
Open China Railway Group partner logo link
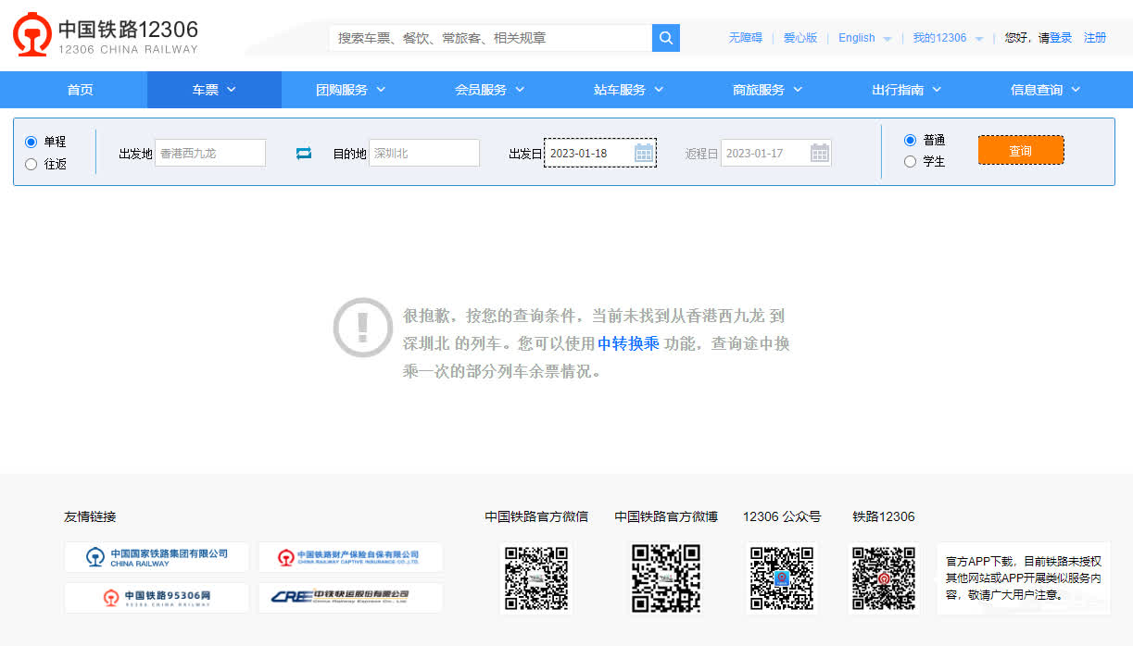[157, 557]
